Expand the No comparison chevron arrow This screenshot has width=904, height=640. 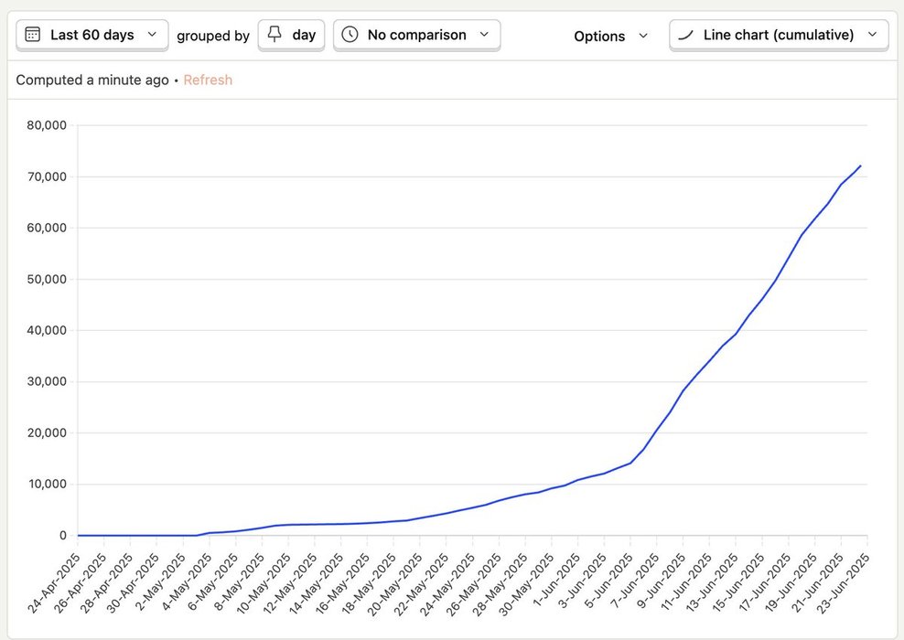pos(484,35)
